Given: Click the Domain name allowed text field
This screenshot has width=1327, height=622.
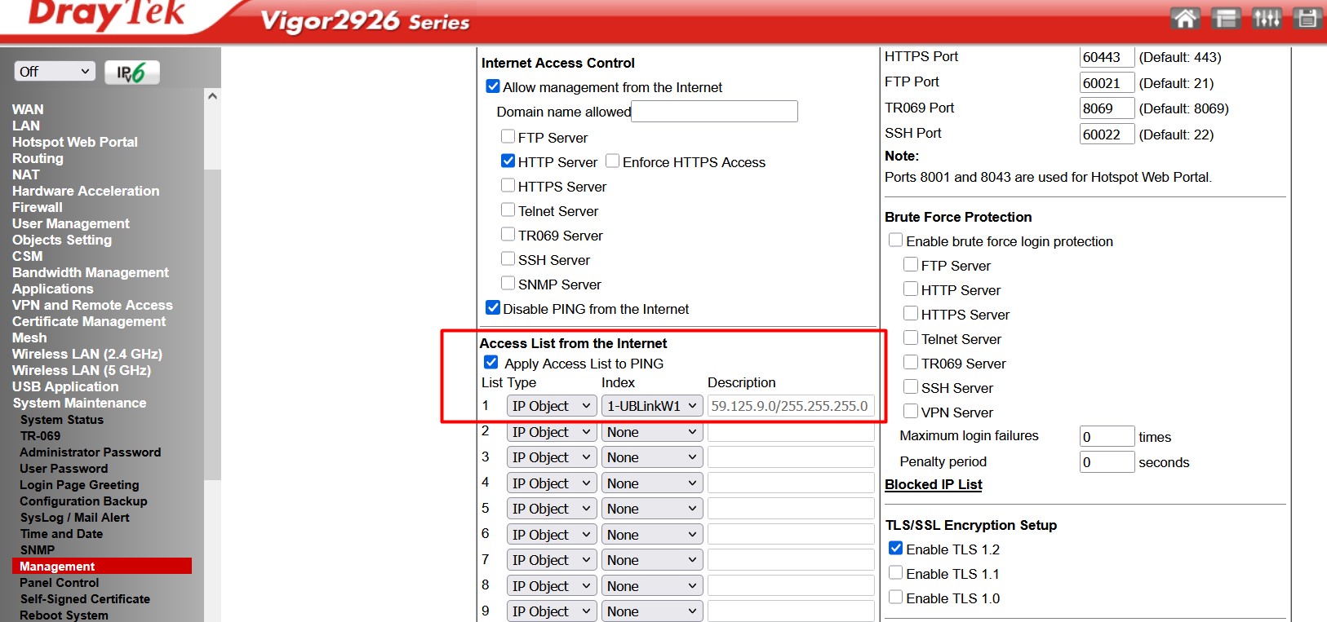Looking at the screenshot, I should click(x=714, y=112).
